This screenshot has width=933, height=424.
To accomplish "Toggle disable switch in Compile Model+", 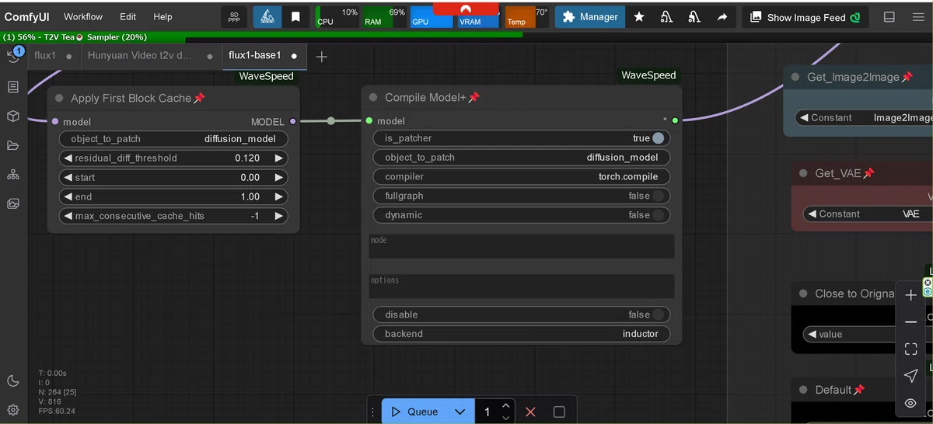I will coord(659,315).
